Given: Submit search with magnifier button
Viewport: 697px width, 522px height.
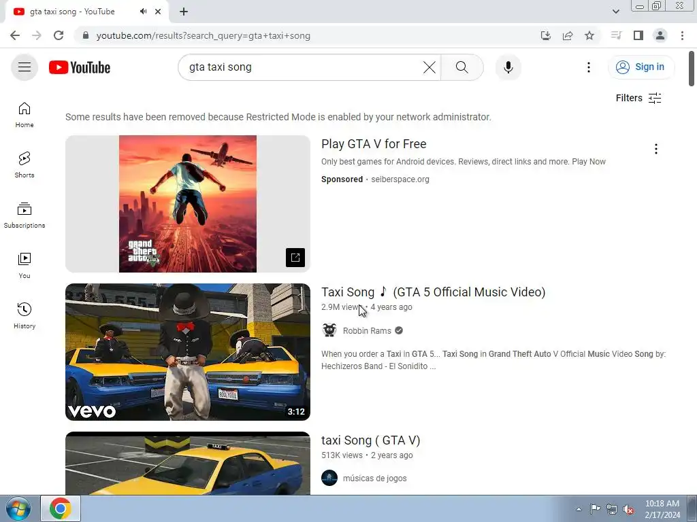Looking at the screenshot, I should [x=462, y=67].
